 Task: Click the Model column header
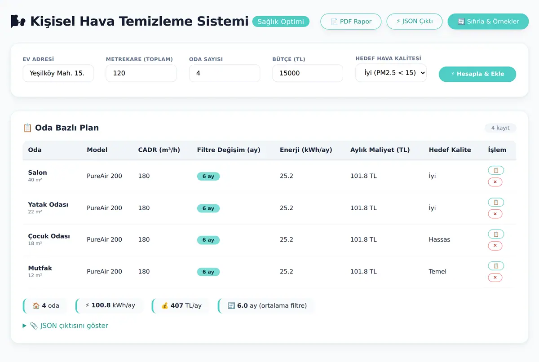[97, 150]
